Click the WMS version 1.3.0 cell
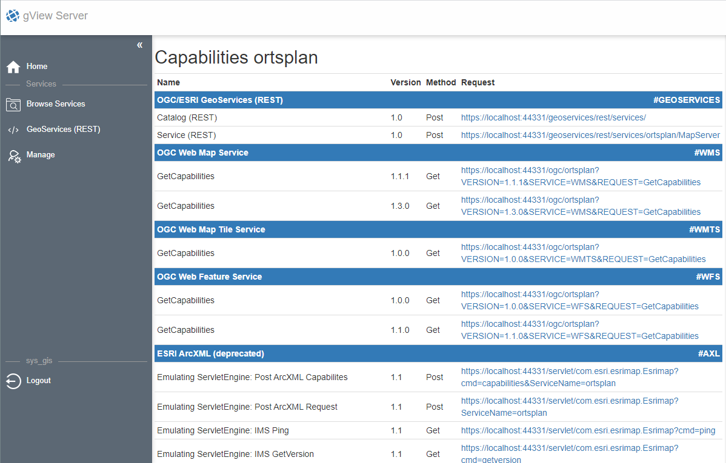726x463 pixels. (400, 206)
